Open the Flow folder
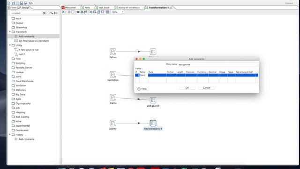Image resolution: width=300 pixels, height=169 pixels. point(16,59)
